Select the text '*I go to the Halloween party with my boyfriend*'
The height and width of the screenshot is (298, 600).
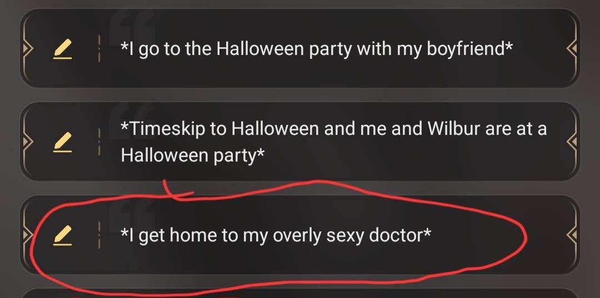pyautogui.click(x=317, y=49)
